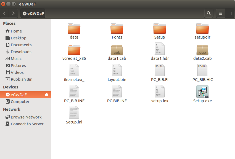
Task: Go forward to next location
Action: (13, 13)
